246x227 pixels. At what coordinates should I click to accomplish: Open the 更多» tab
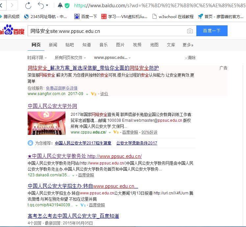(188, 45)
